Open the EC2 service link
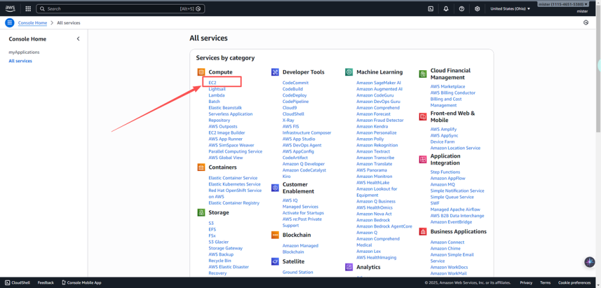 pos(212,83)
